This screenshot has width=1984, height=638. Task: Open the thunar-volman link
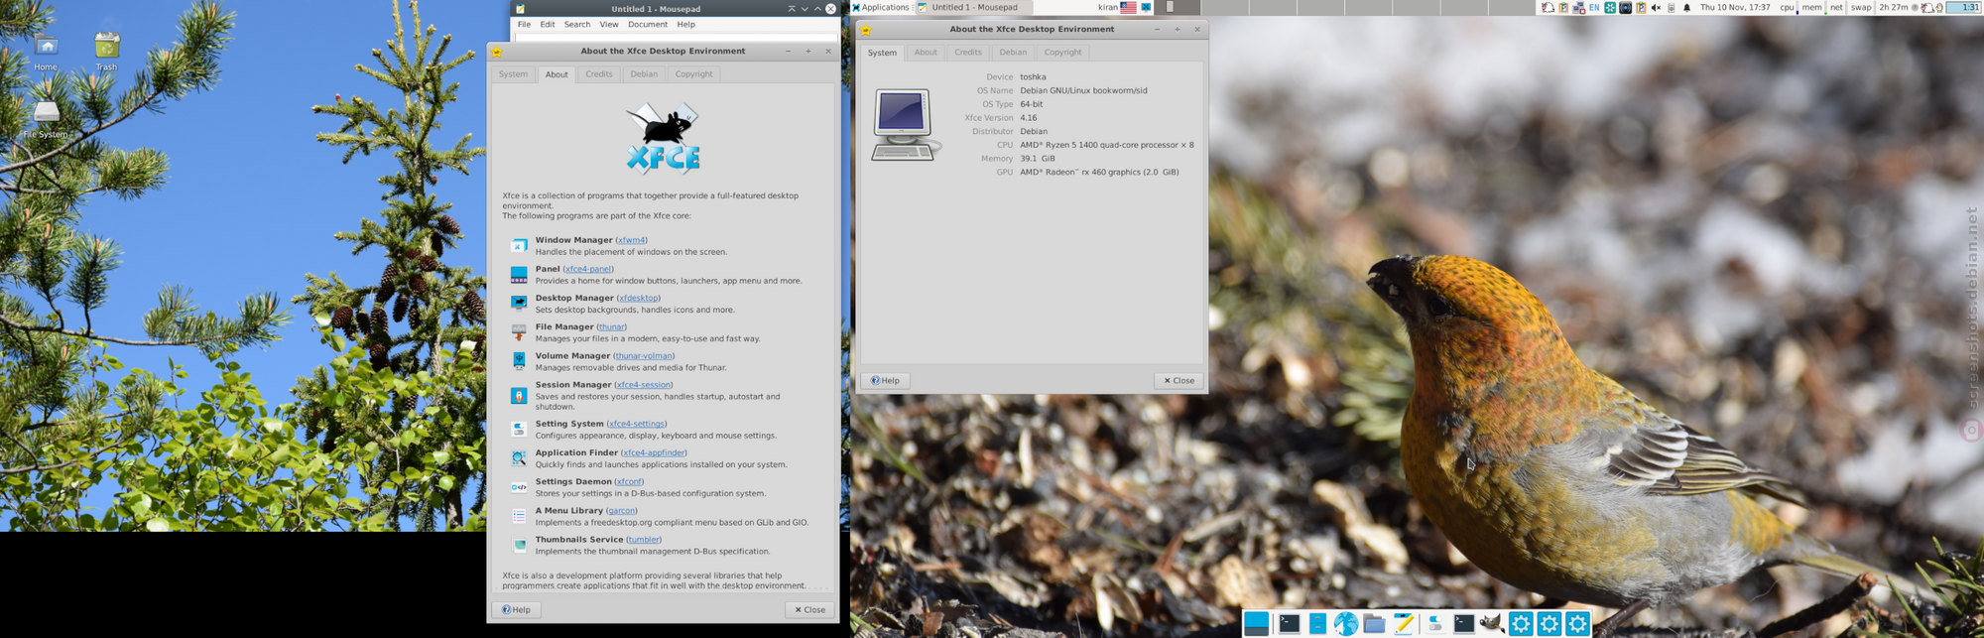(644, 355)
